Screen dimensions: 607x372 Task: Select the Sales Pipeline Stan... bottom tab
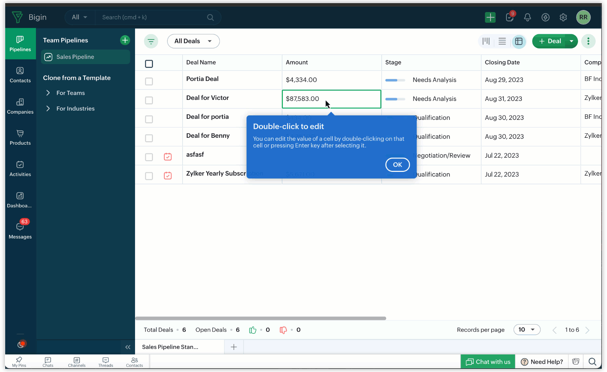[x=179, y=347]
